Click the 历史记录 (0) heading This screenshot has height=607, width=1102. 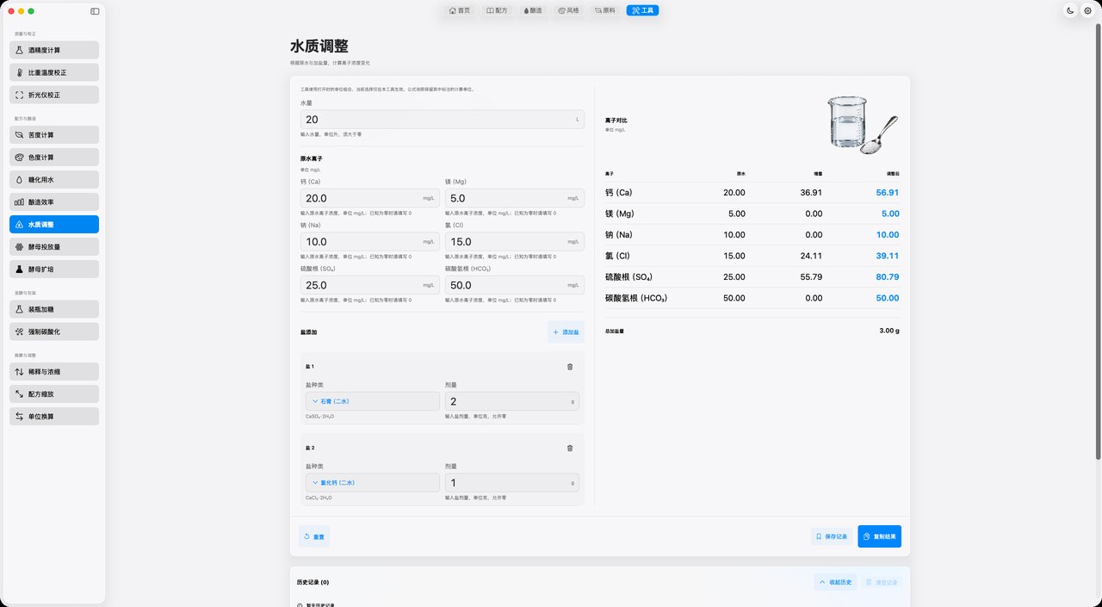click(313, 582)
